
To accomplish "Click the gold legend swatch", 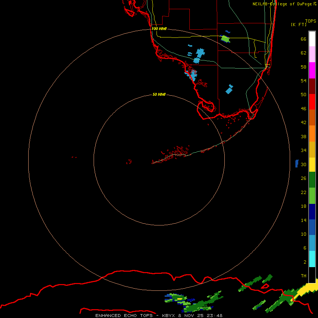I will point(312,149).
